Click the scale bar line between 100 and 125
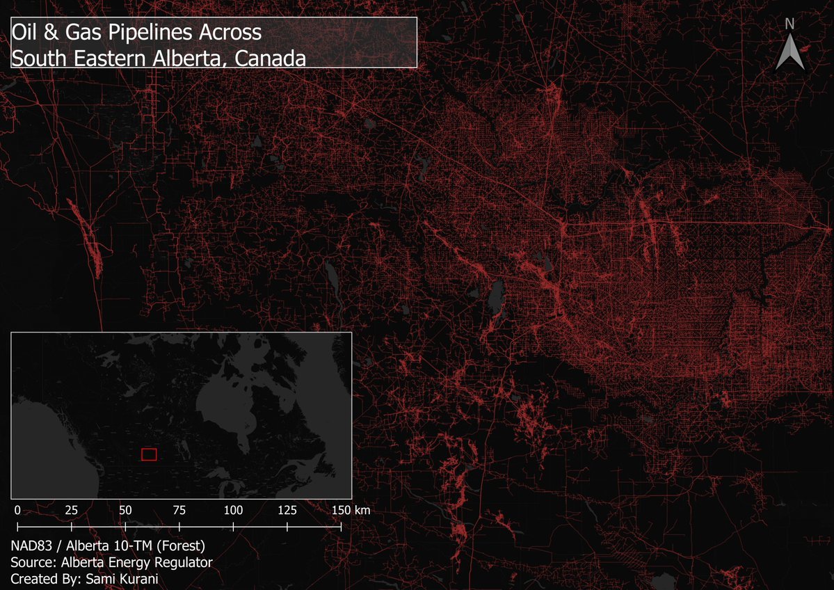Screen dimensions: 834x590 260,527
